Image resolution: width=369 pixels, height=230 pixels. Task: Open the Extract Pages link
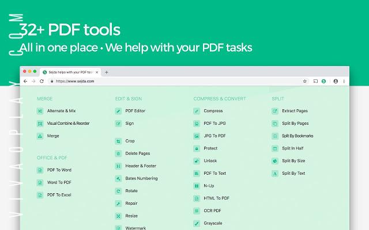point(295,111)
